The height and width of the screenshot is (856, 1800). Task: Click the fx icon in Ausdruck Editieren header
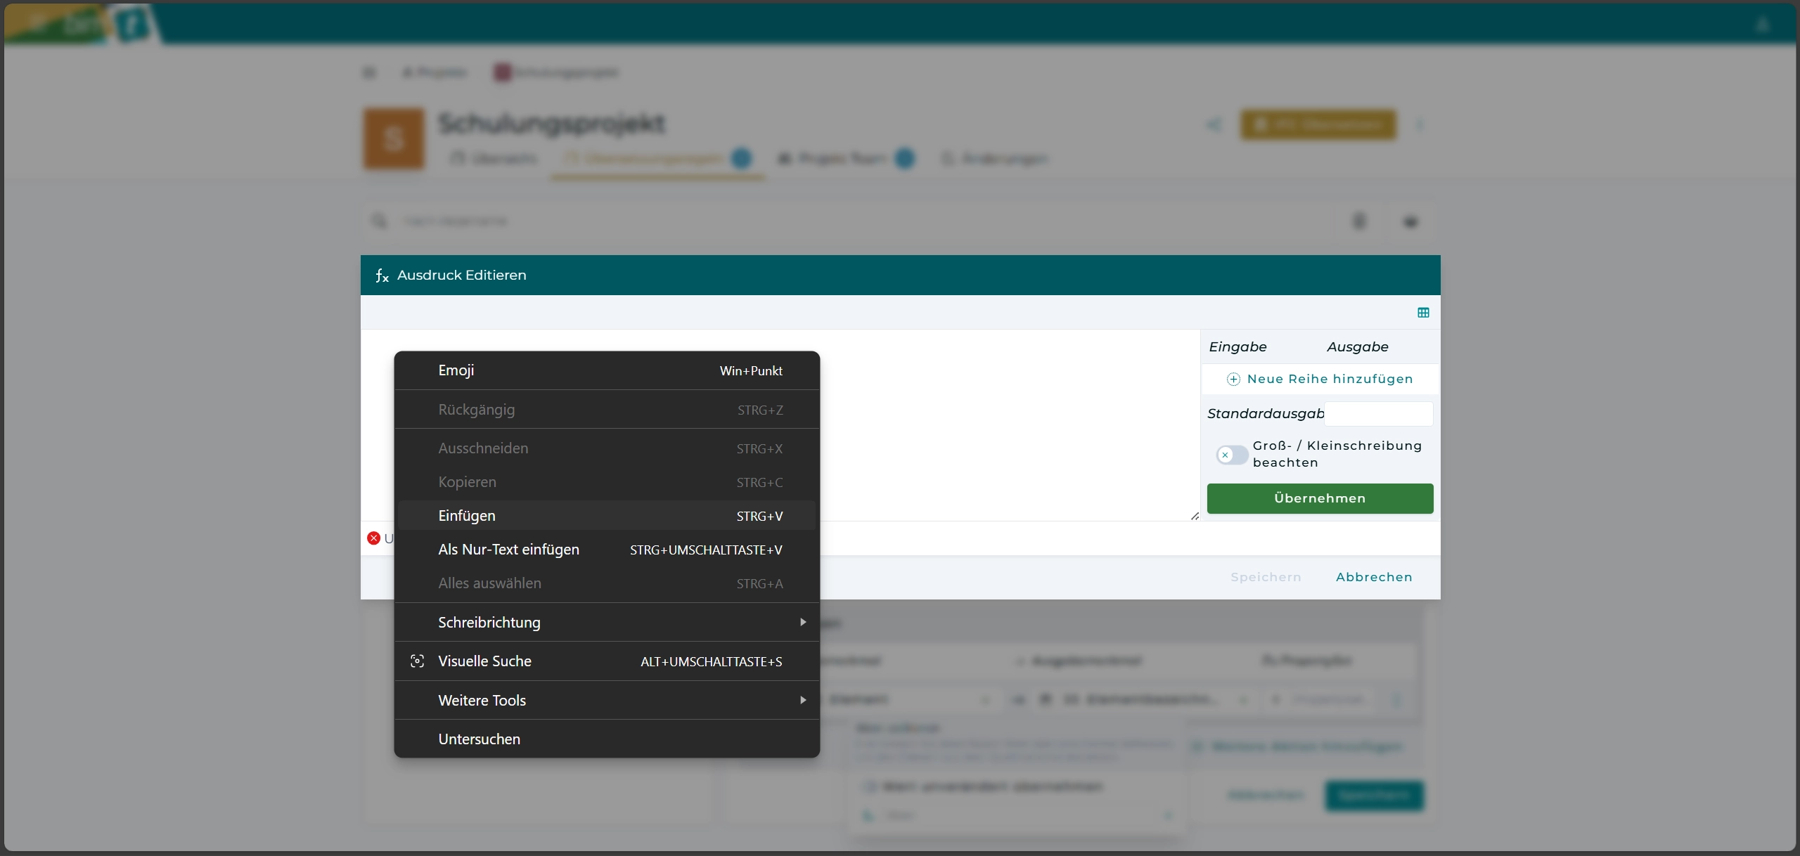click(382, 275)
